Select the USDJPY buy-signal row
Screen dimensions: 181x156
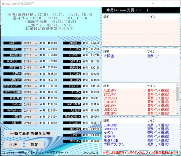pos(139,114)
